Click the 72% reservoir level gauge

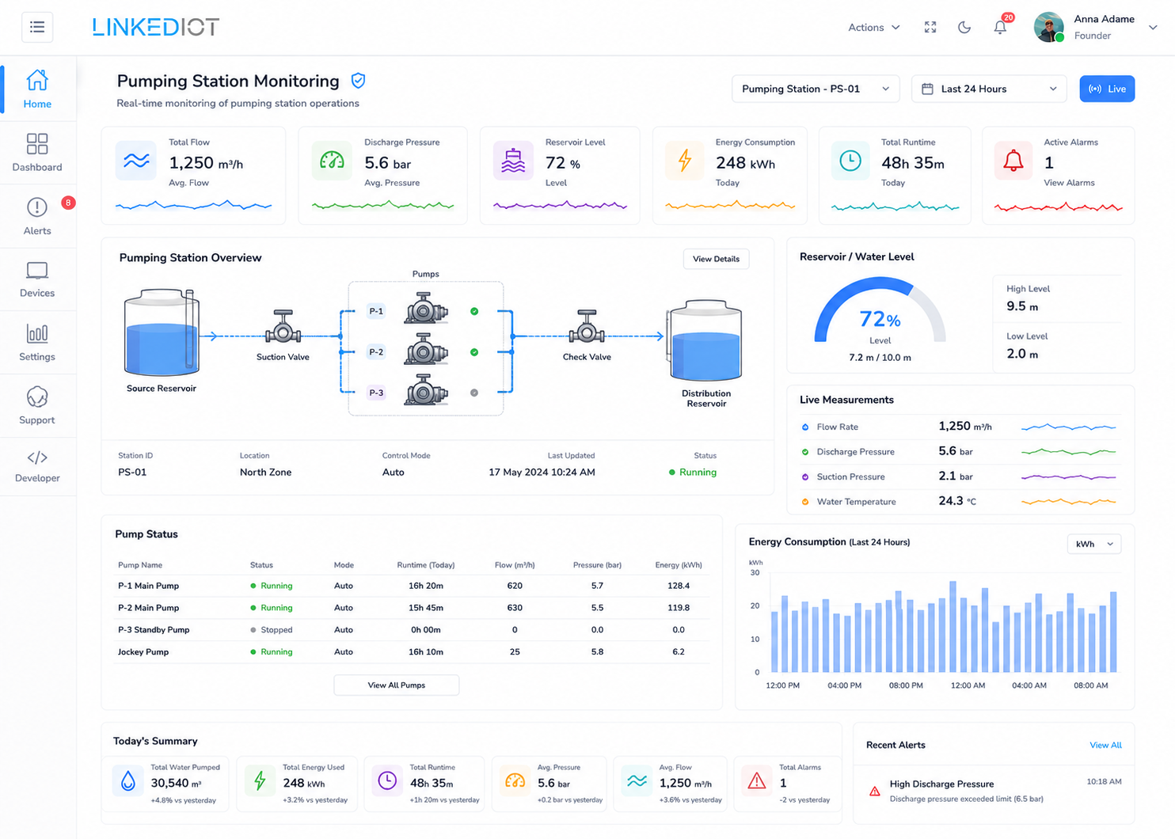[x=880, y=313]
